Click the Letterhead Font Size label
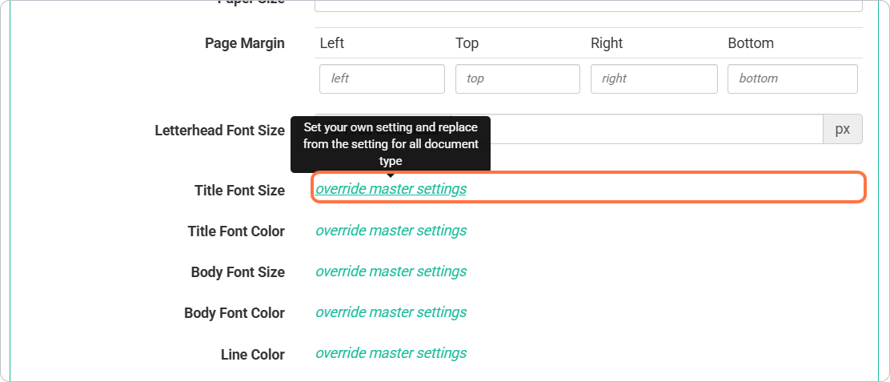The width and height of the screenshot is (890, 382). pos(219,131)
